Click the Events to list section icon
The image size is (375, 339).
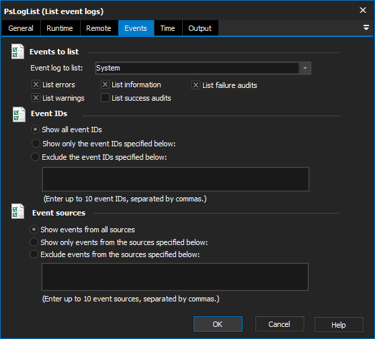tap(17, 52)
